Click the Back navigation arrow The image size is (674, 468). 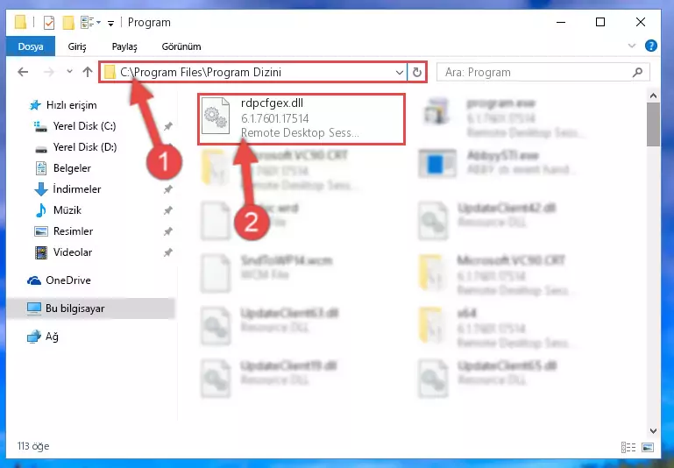23,72
